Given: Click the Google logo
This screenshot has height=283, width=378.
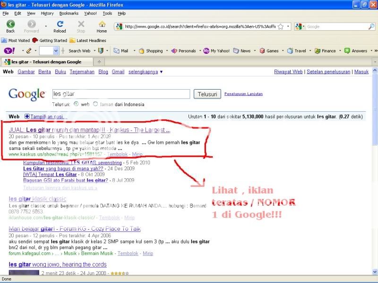Looking at the screenshot, I should (x=27, y=94).
